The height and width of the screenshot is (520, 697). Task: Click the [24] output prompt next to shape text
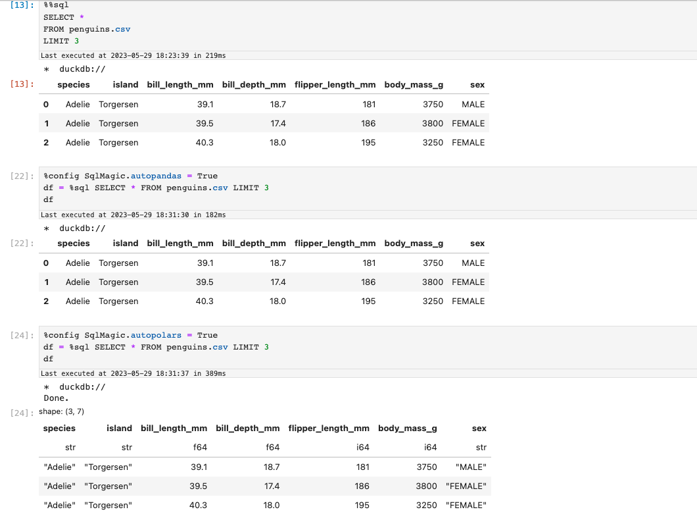tap(22, 413)
